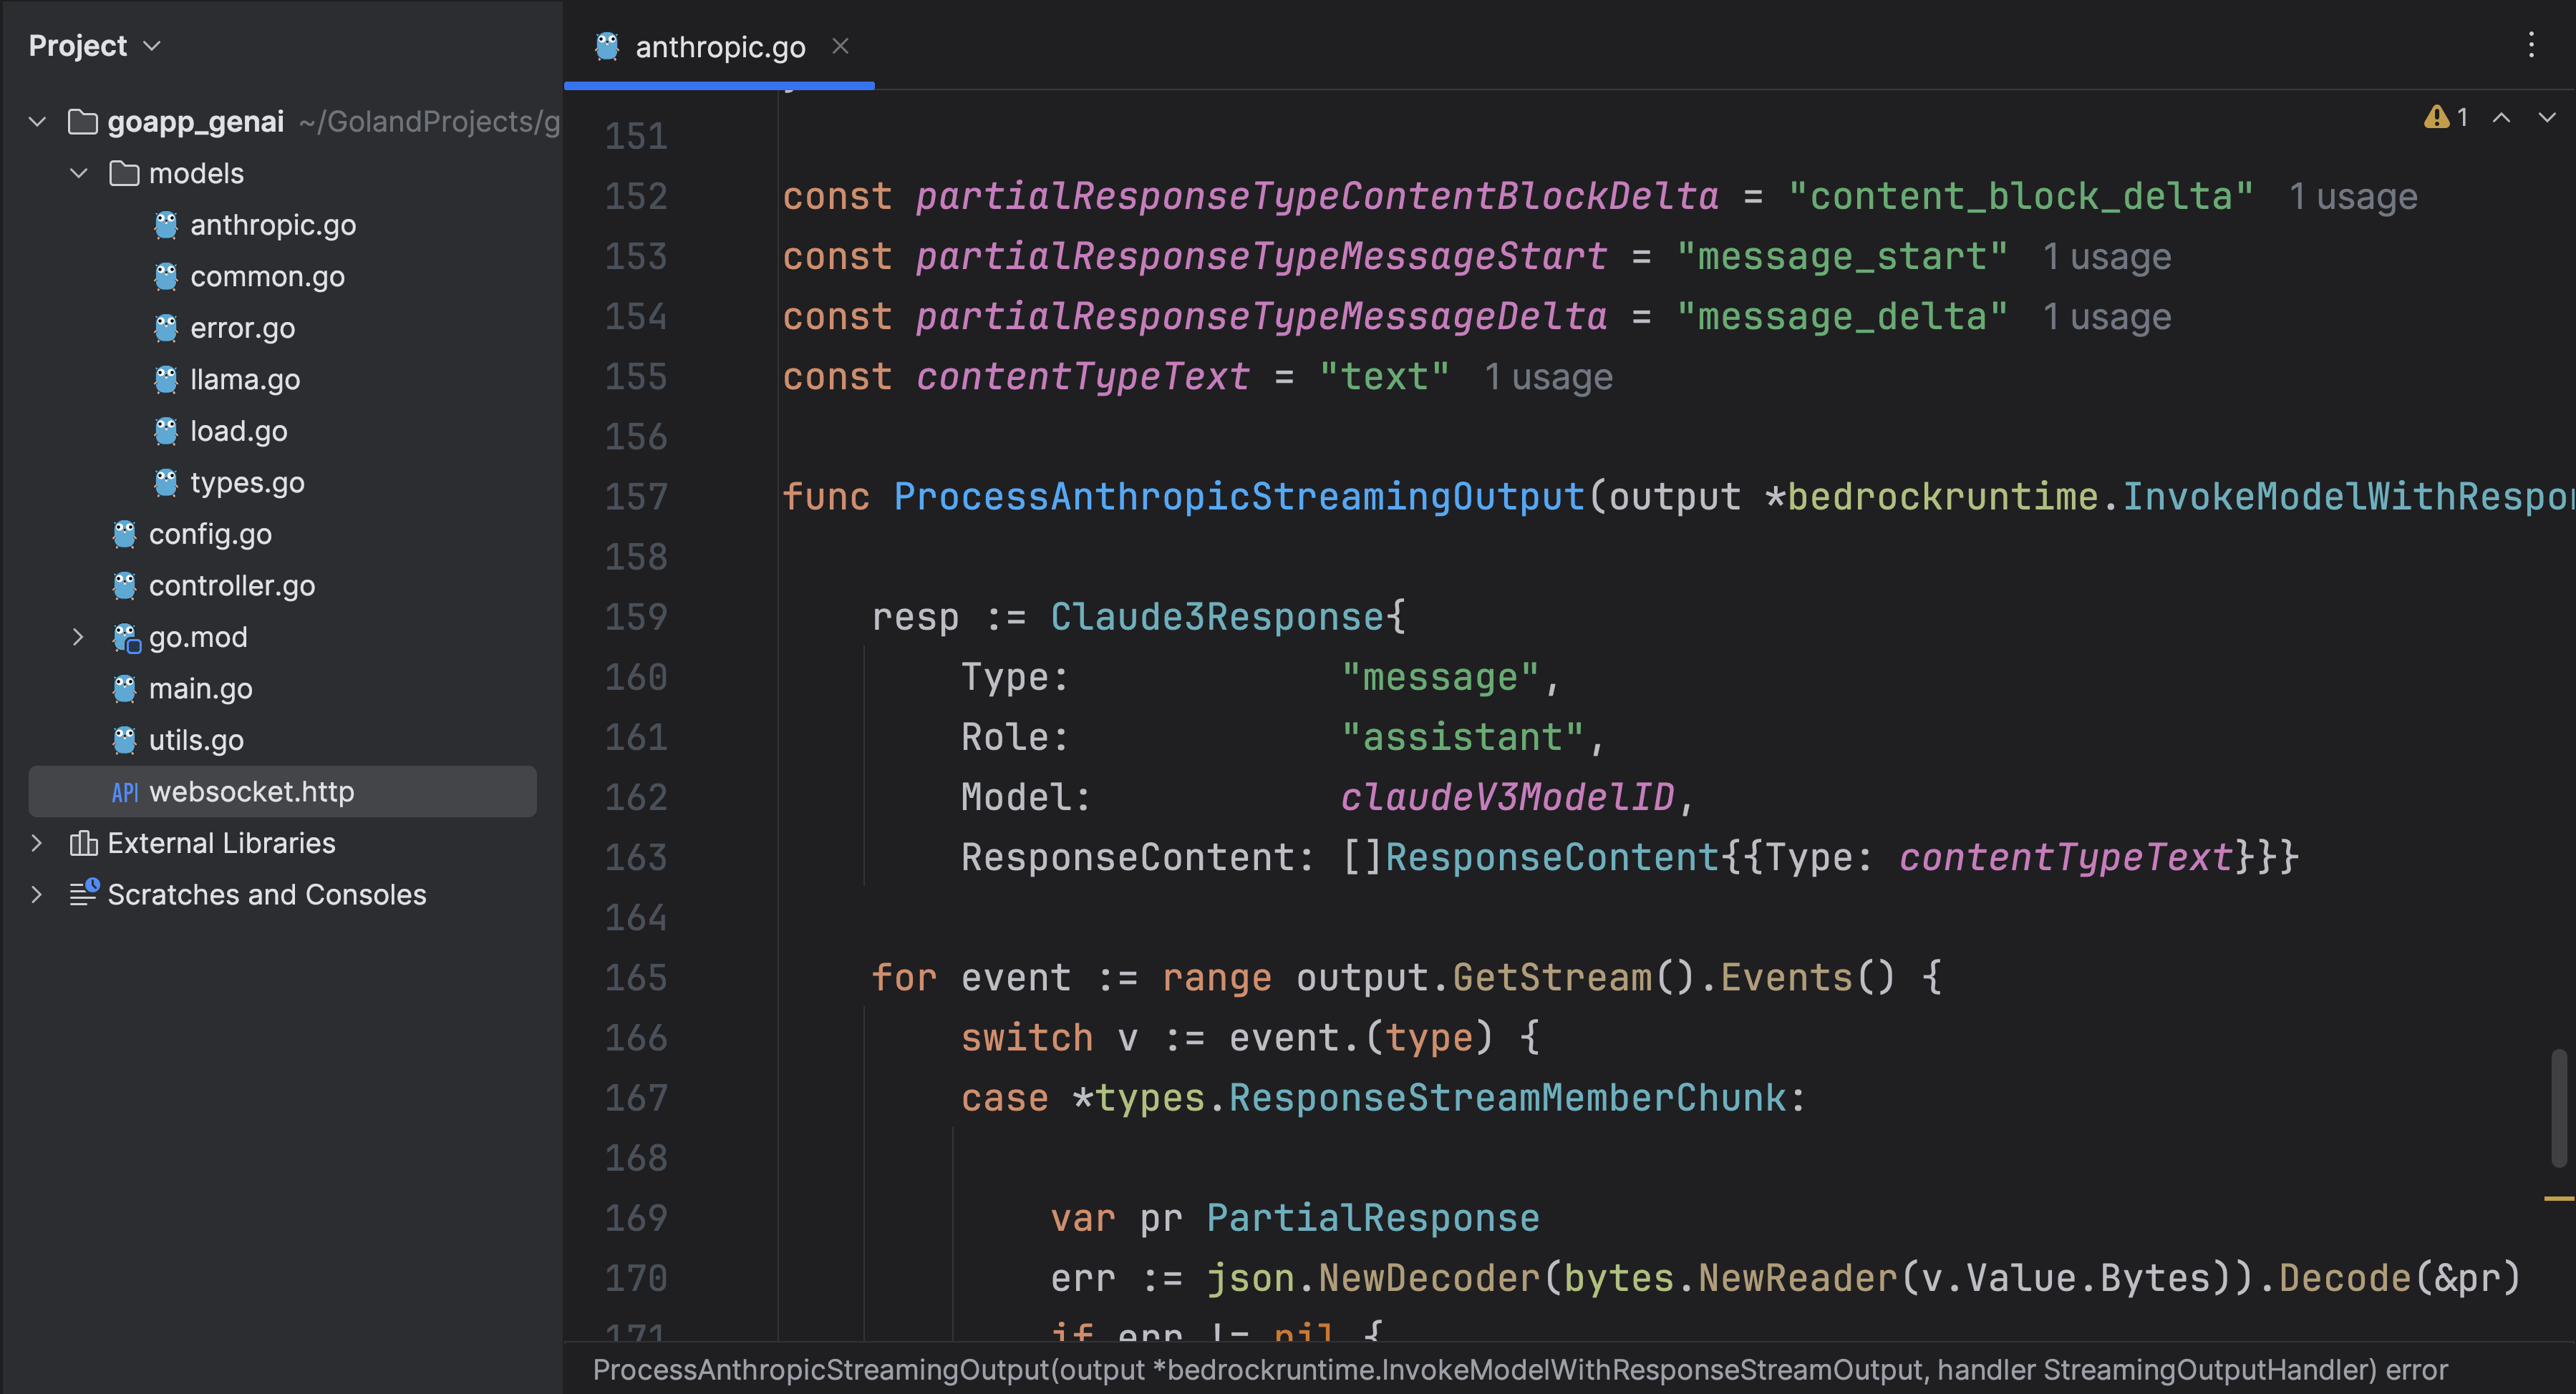Select the anthropic.go editor tab
The image size is (2576, 1394).
point(711,47)
